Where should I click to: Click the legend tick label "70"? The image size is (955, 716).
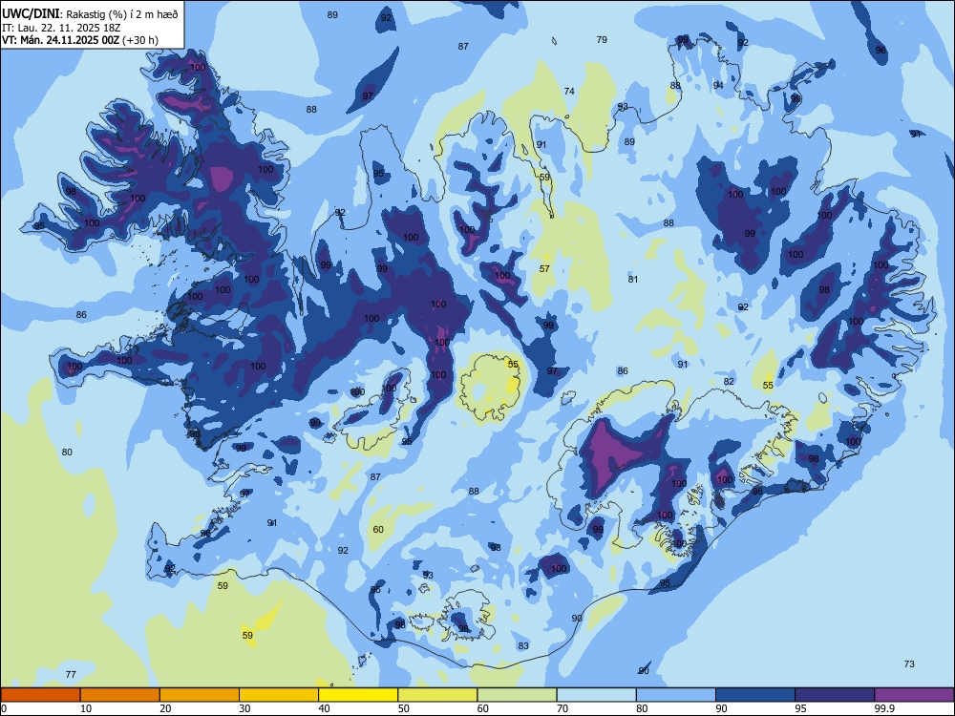562,708
